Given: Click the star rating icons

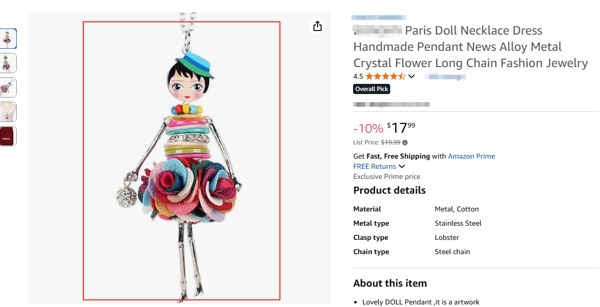Looking at the screenshot, I should point(385,77).
